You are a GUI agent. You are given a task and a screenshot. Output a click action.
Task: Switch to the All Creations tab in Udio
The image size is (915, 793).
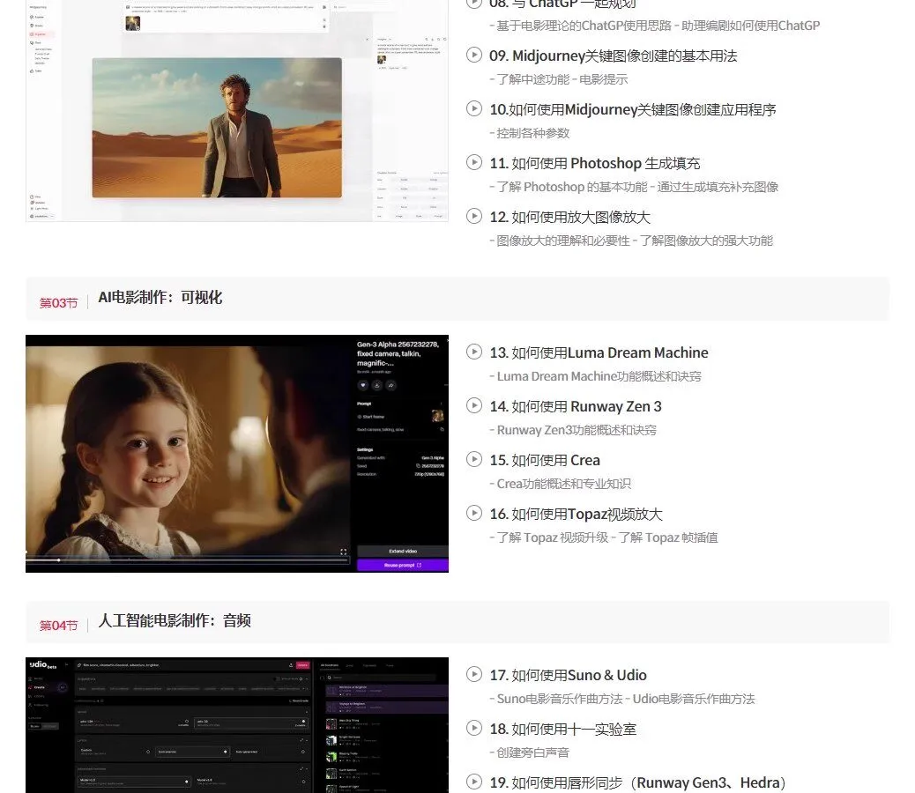coord(329,665)
